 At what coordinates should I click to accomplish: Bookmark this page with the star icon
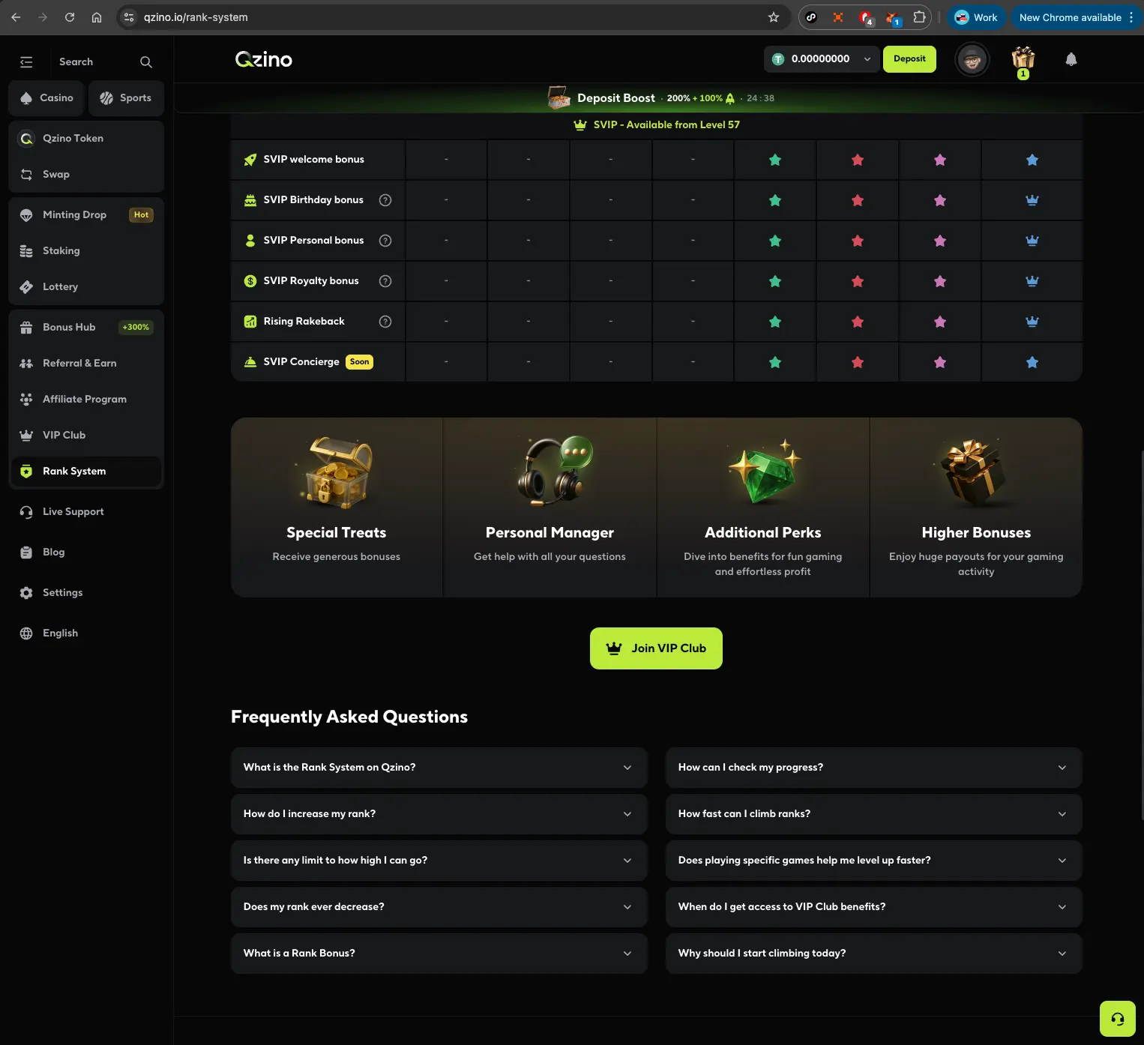774,17
